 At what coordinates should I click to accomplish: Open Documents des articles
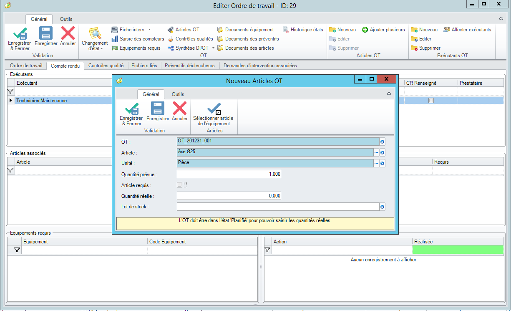[x=245, y=48]
